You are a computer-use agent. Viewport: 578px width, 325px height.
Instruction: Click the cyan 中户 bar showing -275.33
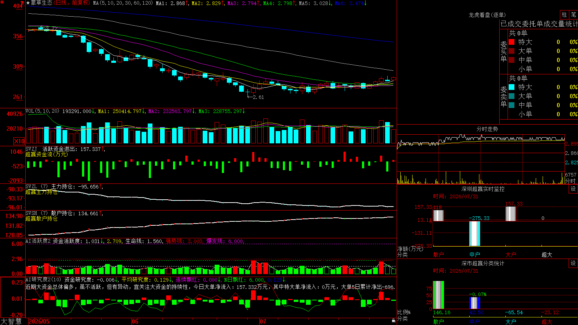coord(475,234)
